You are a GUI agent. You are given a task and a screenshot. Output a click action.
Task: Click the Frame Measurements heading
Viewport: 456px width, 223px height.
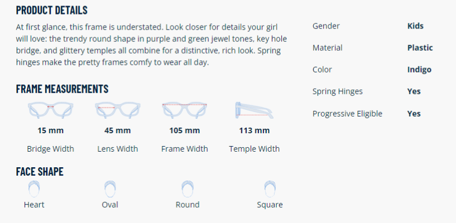[x=62, y=89]
